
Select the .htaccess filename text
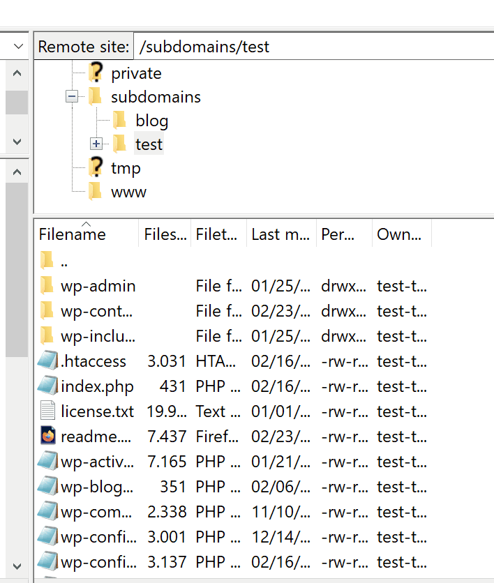click(x=93, y=361)
